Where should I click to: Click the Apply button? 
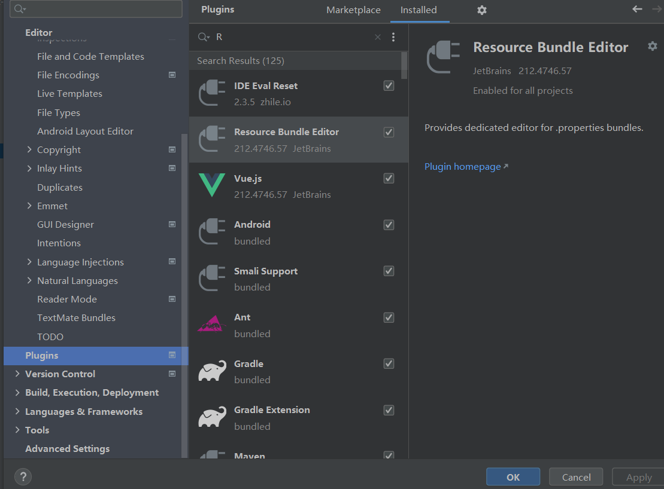(x=639, y=476)
